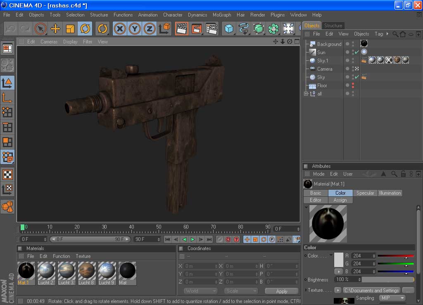Adjust the Brightness slider
Image resolution: width=423 pixels, height=305 pixels.
387,279
